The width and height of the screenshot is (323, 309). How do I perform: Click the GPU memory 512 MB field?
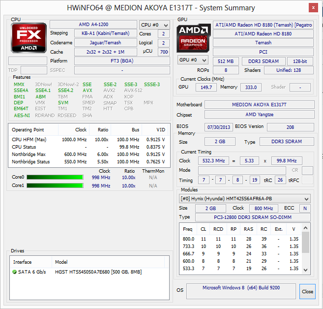coord(226,62)
